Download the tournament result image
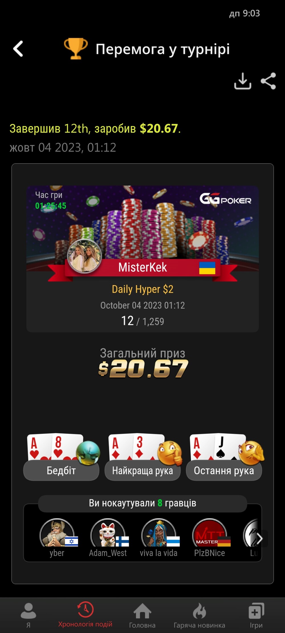This screenshot has width=285, height=633. click(243, 81)
